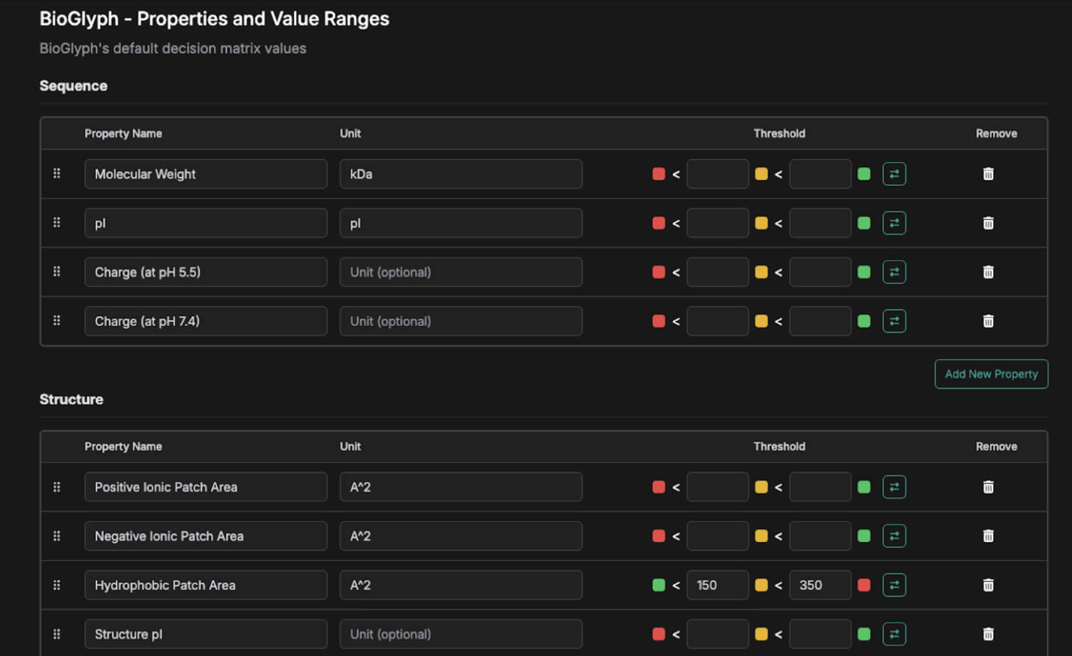This screenshot has height=656, width=1072.
Task: Focus the 350 upper threshold field
Action: [820, 585]
